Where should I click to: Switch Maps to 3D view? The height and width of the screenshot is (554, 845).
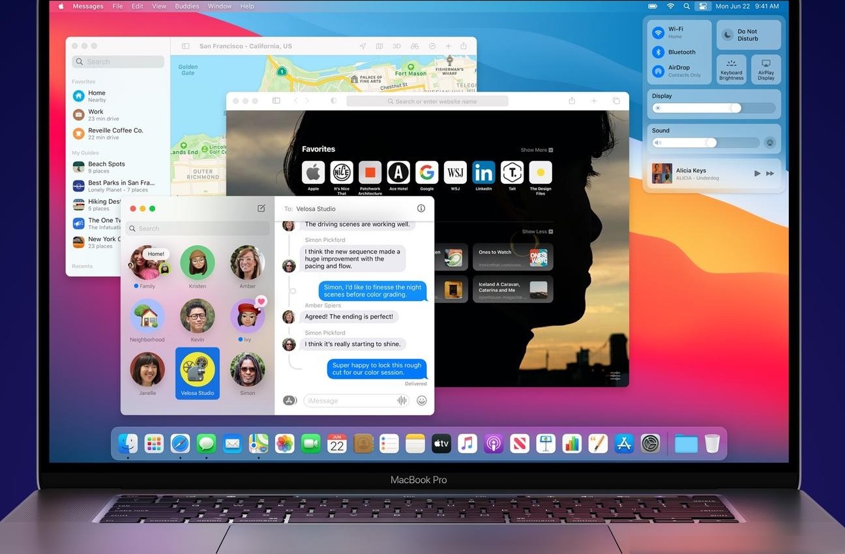coord(396,46)
